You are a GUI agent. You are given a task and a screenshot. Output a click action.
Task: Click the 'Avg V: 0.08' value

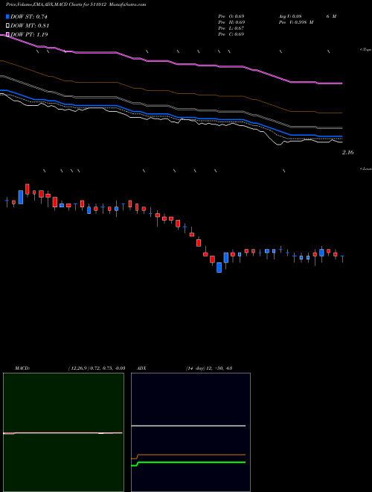coord(292,16)
